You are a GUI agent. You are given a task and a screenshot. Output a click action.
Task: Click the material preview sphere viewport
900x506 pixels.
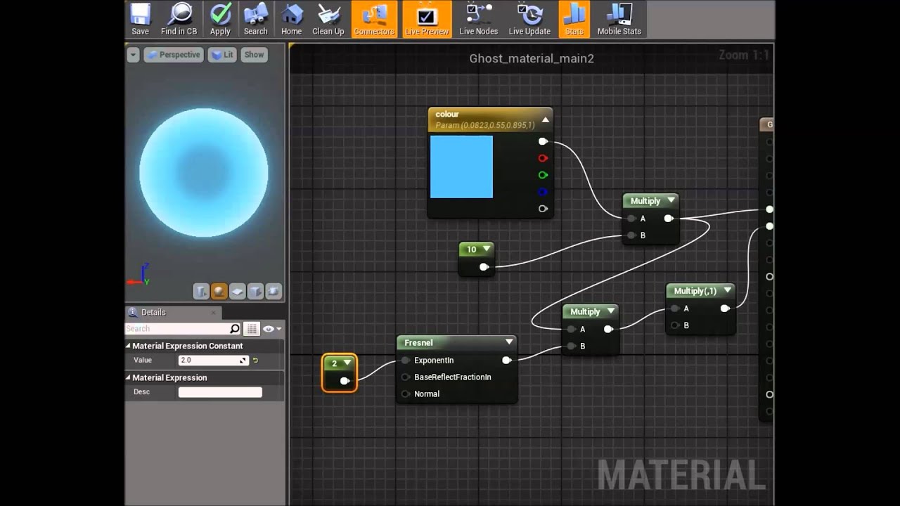pos(204,172)
